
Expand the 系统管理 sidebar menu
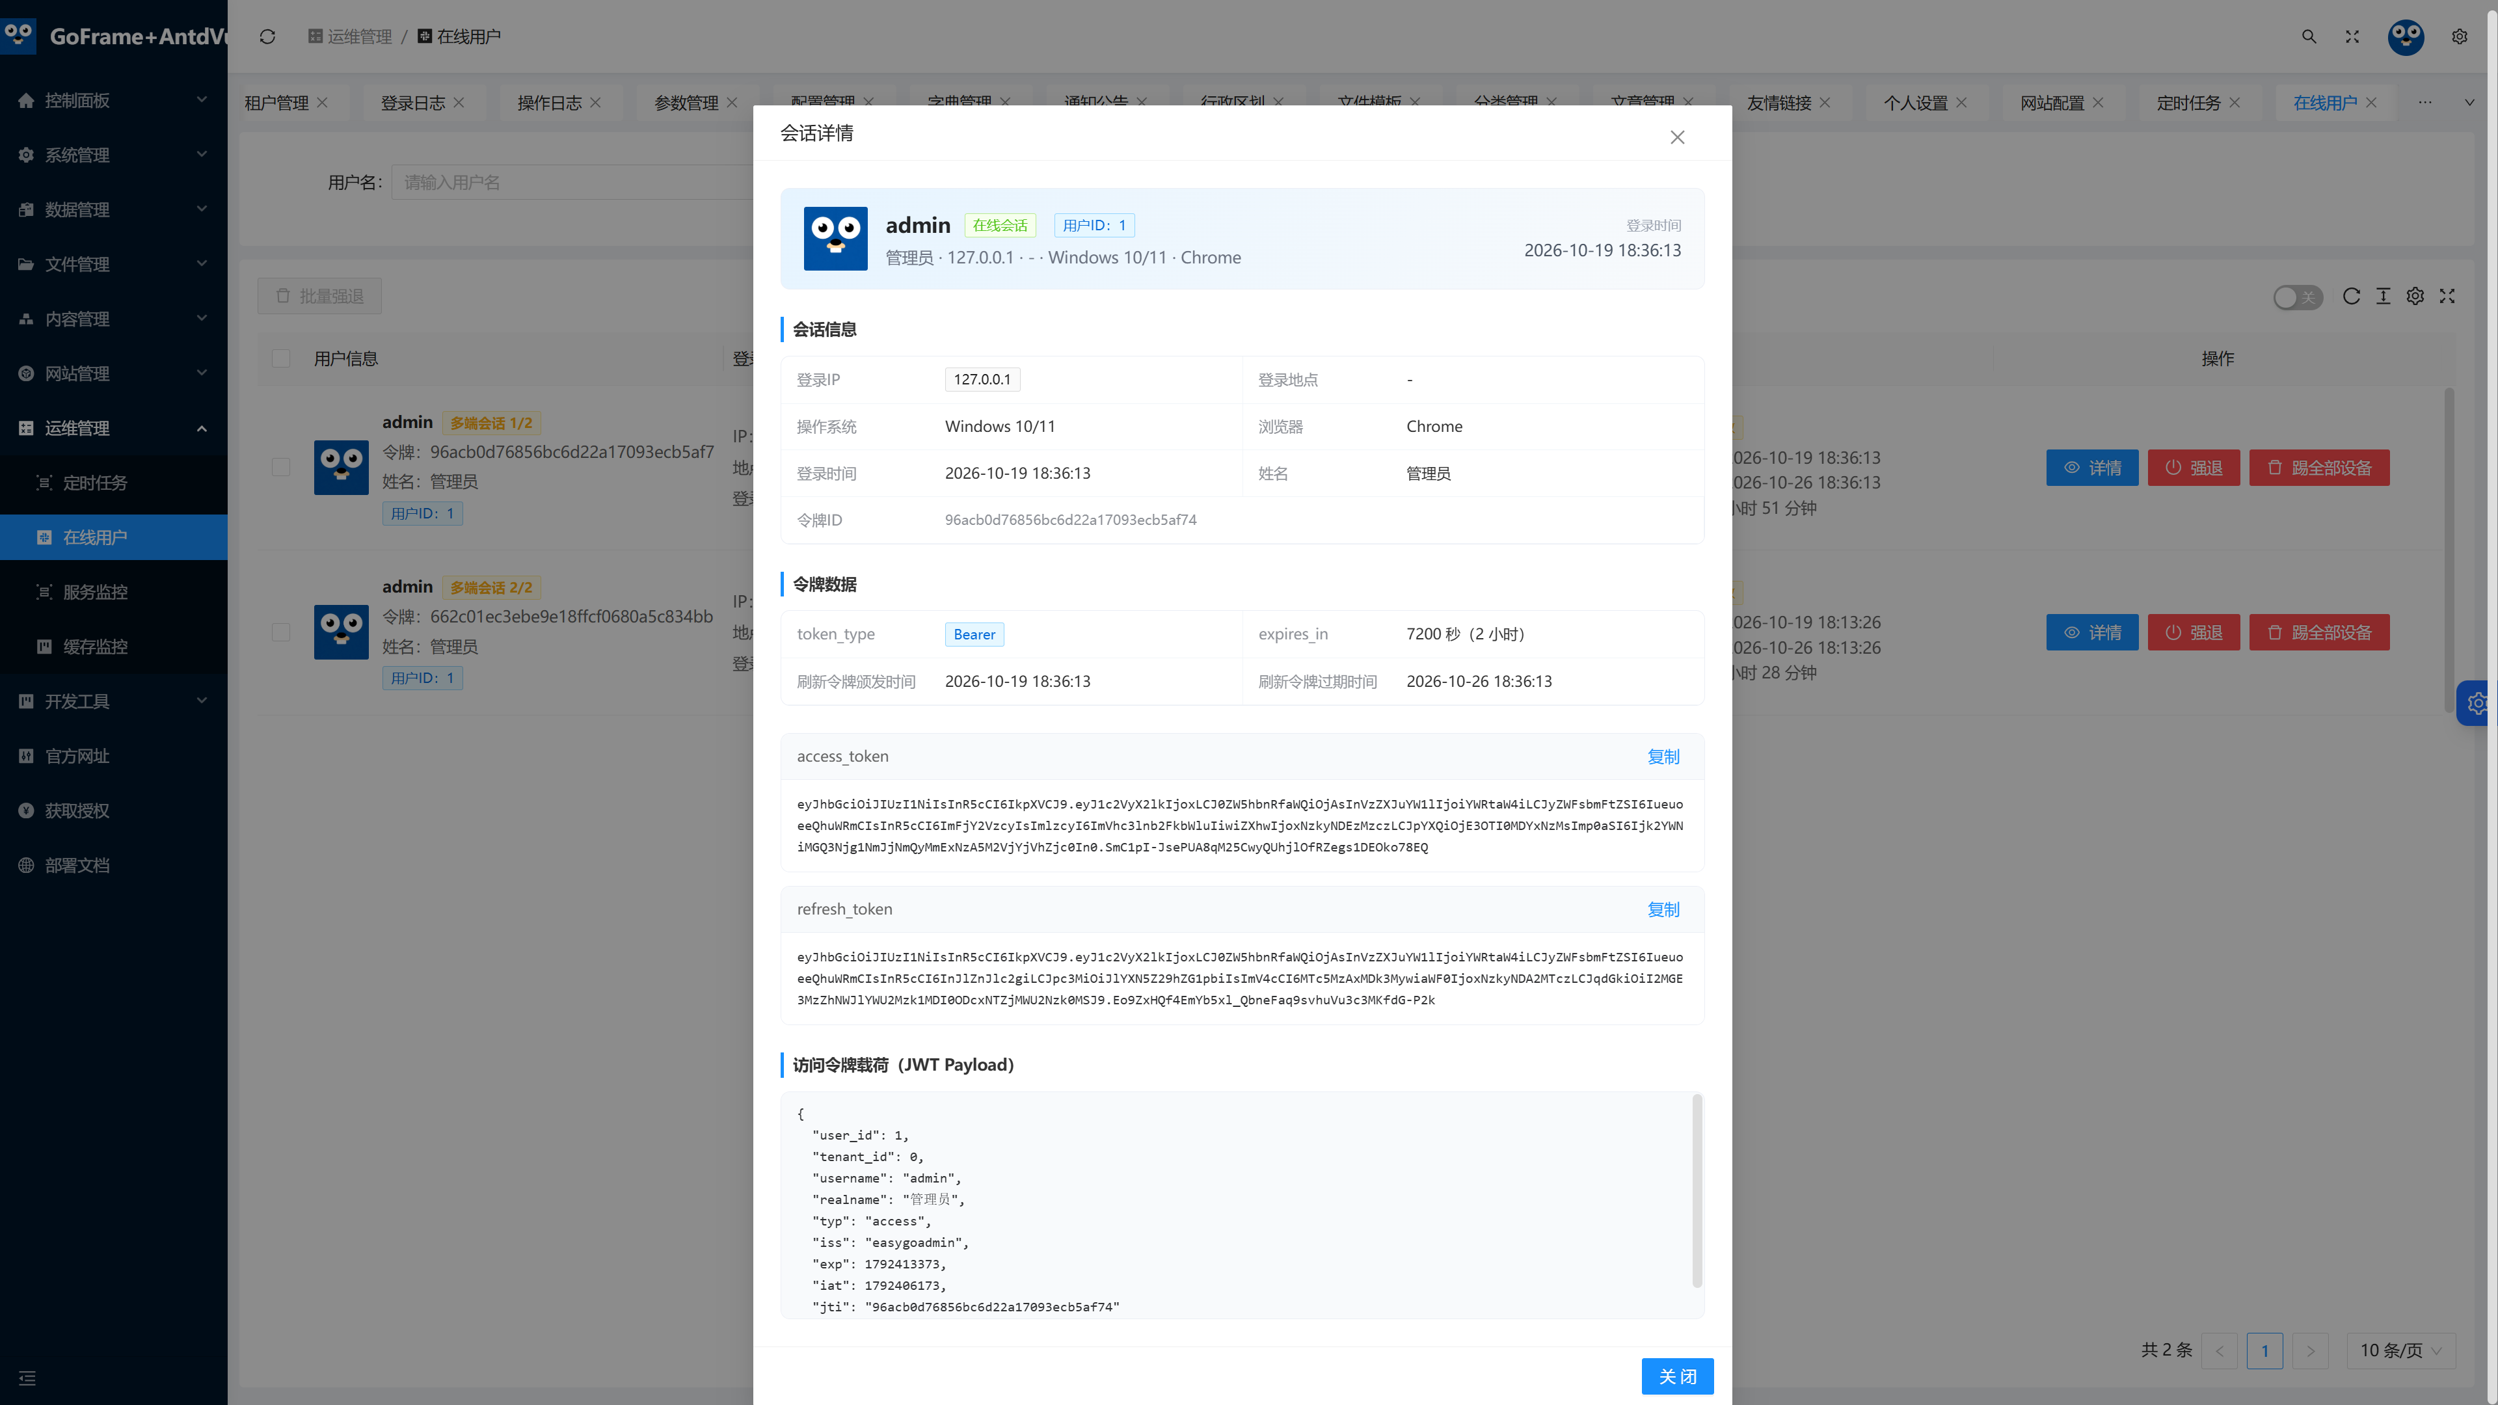pos(113,155)
